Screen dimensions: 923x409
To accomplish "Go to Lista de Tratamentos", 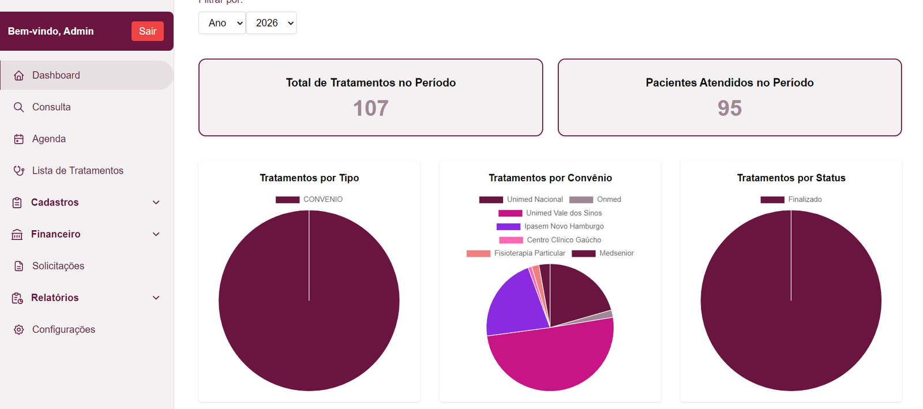I will 78,171.
